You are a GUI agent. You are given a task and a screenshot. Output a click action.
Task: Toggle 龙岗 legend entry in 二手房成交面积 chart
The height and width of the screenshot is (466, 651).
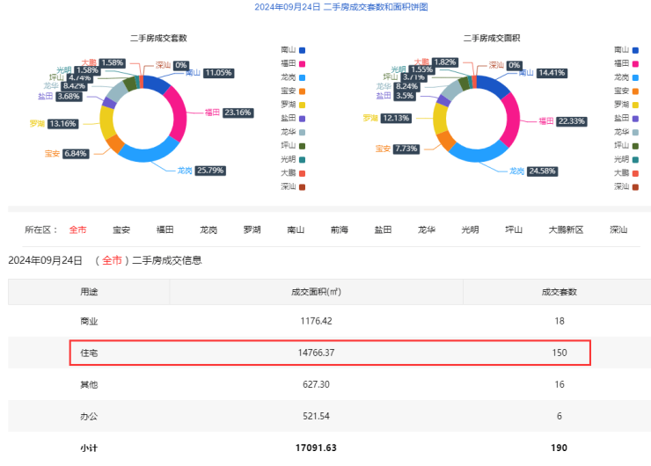pos(626,77)
